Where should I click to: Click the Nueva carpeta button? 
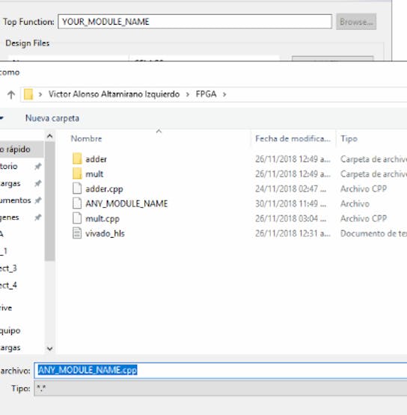pyautogui.click(x=52, y=118)
